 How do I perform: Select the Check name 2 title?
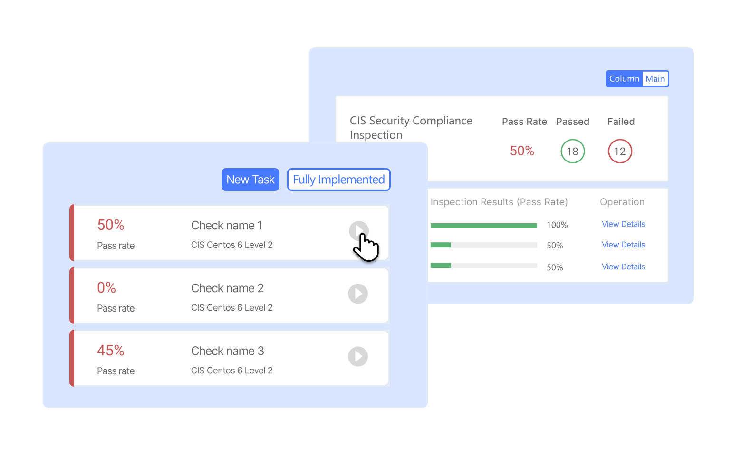click(227, 288)
